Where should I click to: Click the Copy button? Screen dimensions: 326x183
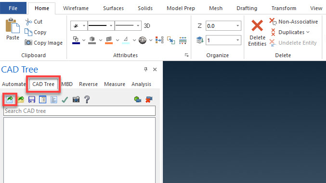[35, 32]
